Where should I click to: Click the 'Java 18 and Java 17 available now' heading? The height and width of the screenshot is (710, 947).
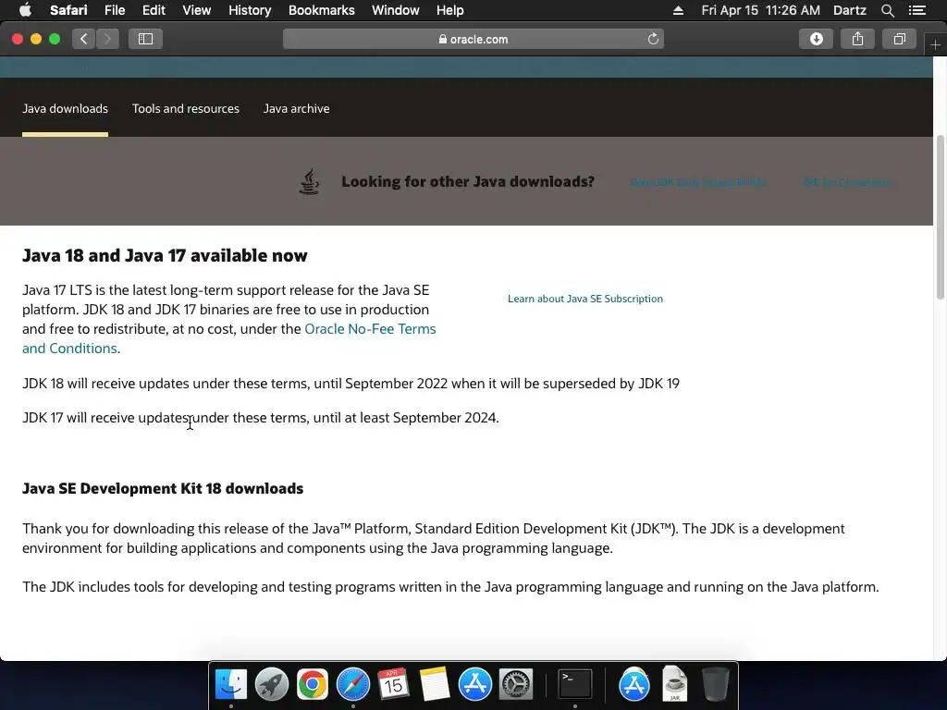click(165, 255)
